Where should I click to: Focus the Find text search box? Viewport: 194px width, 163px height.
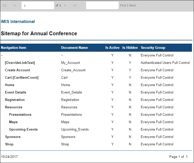[102, 5]
